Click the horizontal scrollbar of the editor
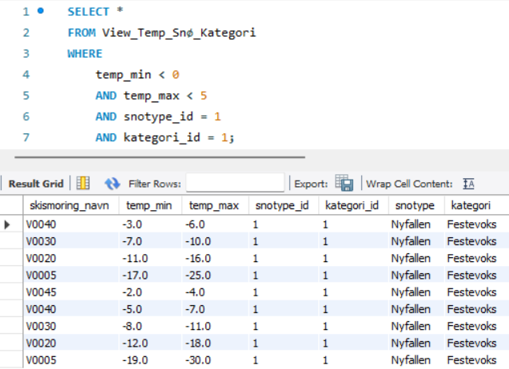Image resolution: width=509 pixels, height=369 pixels. pyautogui.click(x=160, y=157)
